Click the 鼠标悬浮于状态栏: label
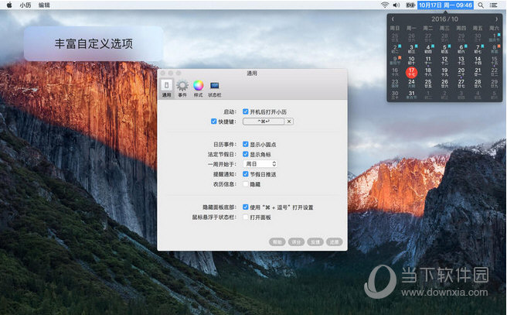The image size is (507, 315). [214, 217]
